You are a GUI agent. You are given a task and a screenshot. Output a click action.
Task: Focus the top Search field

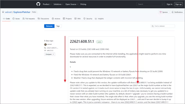[x=151, y=4]
